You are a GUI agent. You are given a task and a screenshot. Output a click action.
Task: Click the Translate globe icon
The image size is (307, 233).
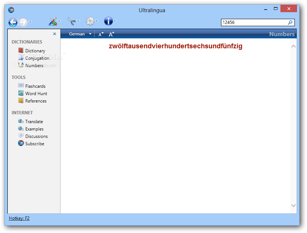tap(21, 121)
